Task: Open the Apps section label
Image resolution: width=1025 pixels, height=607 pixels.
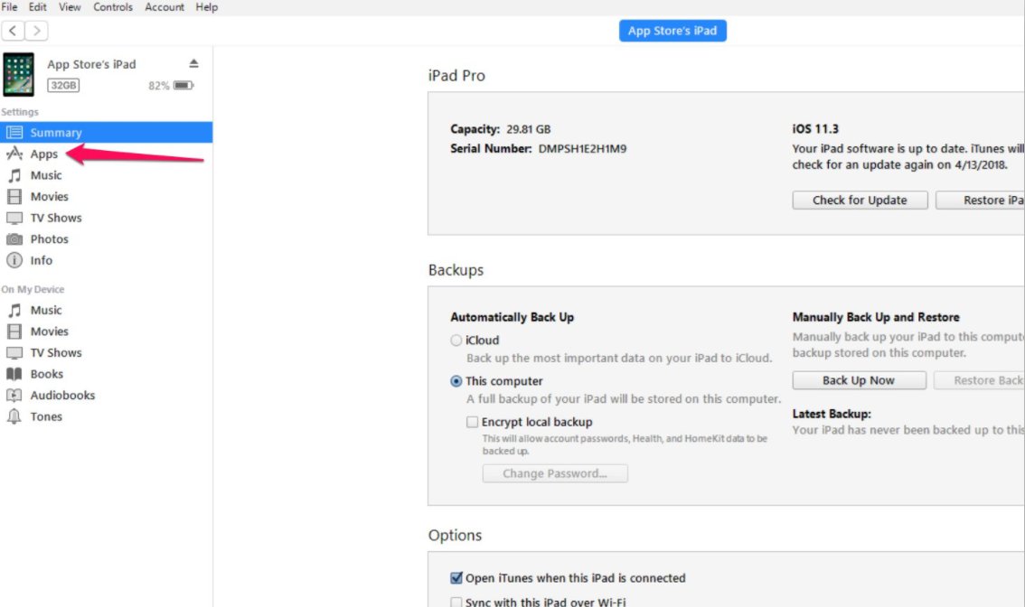Action: click(x=43, y=154)
